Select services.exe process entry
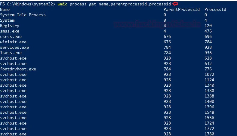This screenshot has height=136, width=237. [x=14, y=47]
